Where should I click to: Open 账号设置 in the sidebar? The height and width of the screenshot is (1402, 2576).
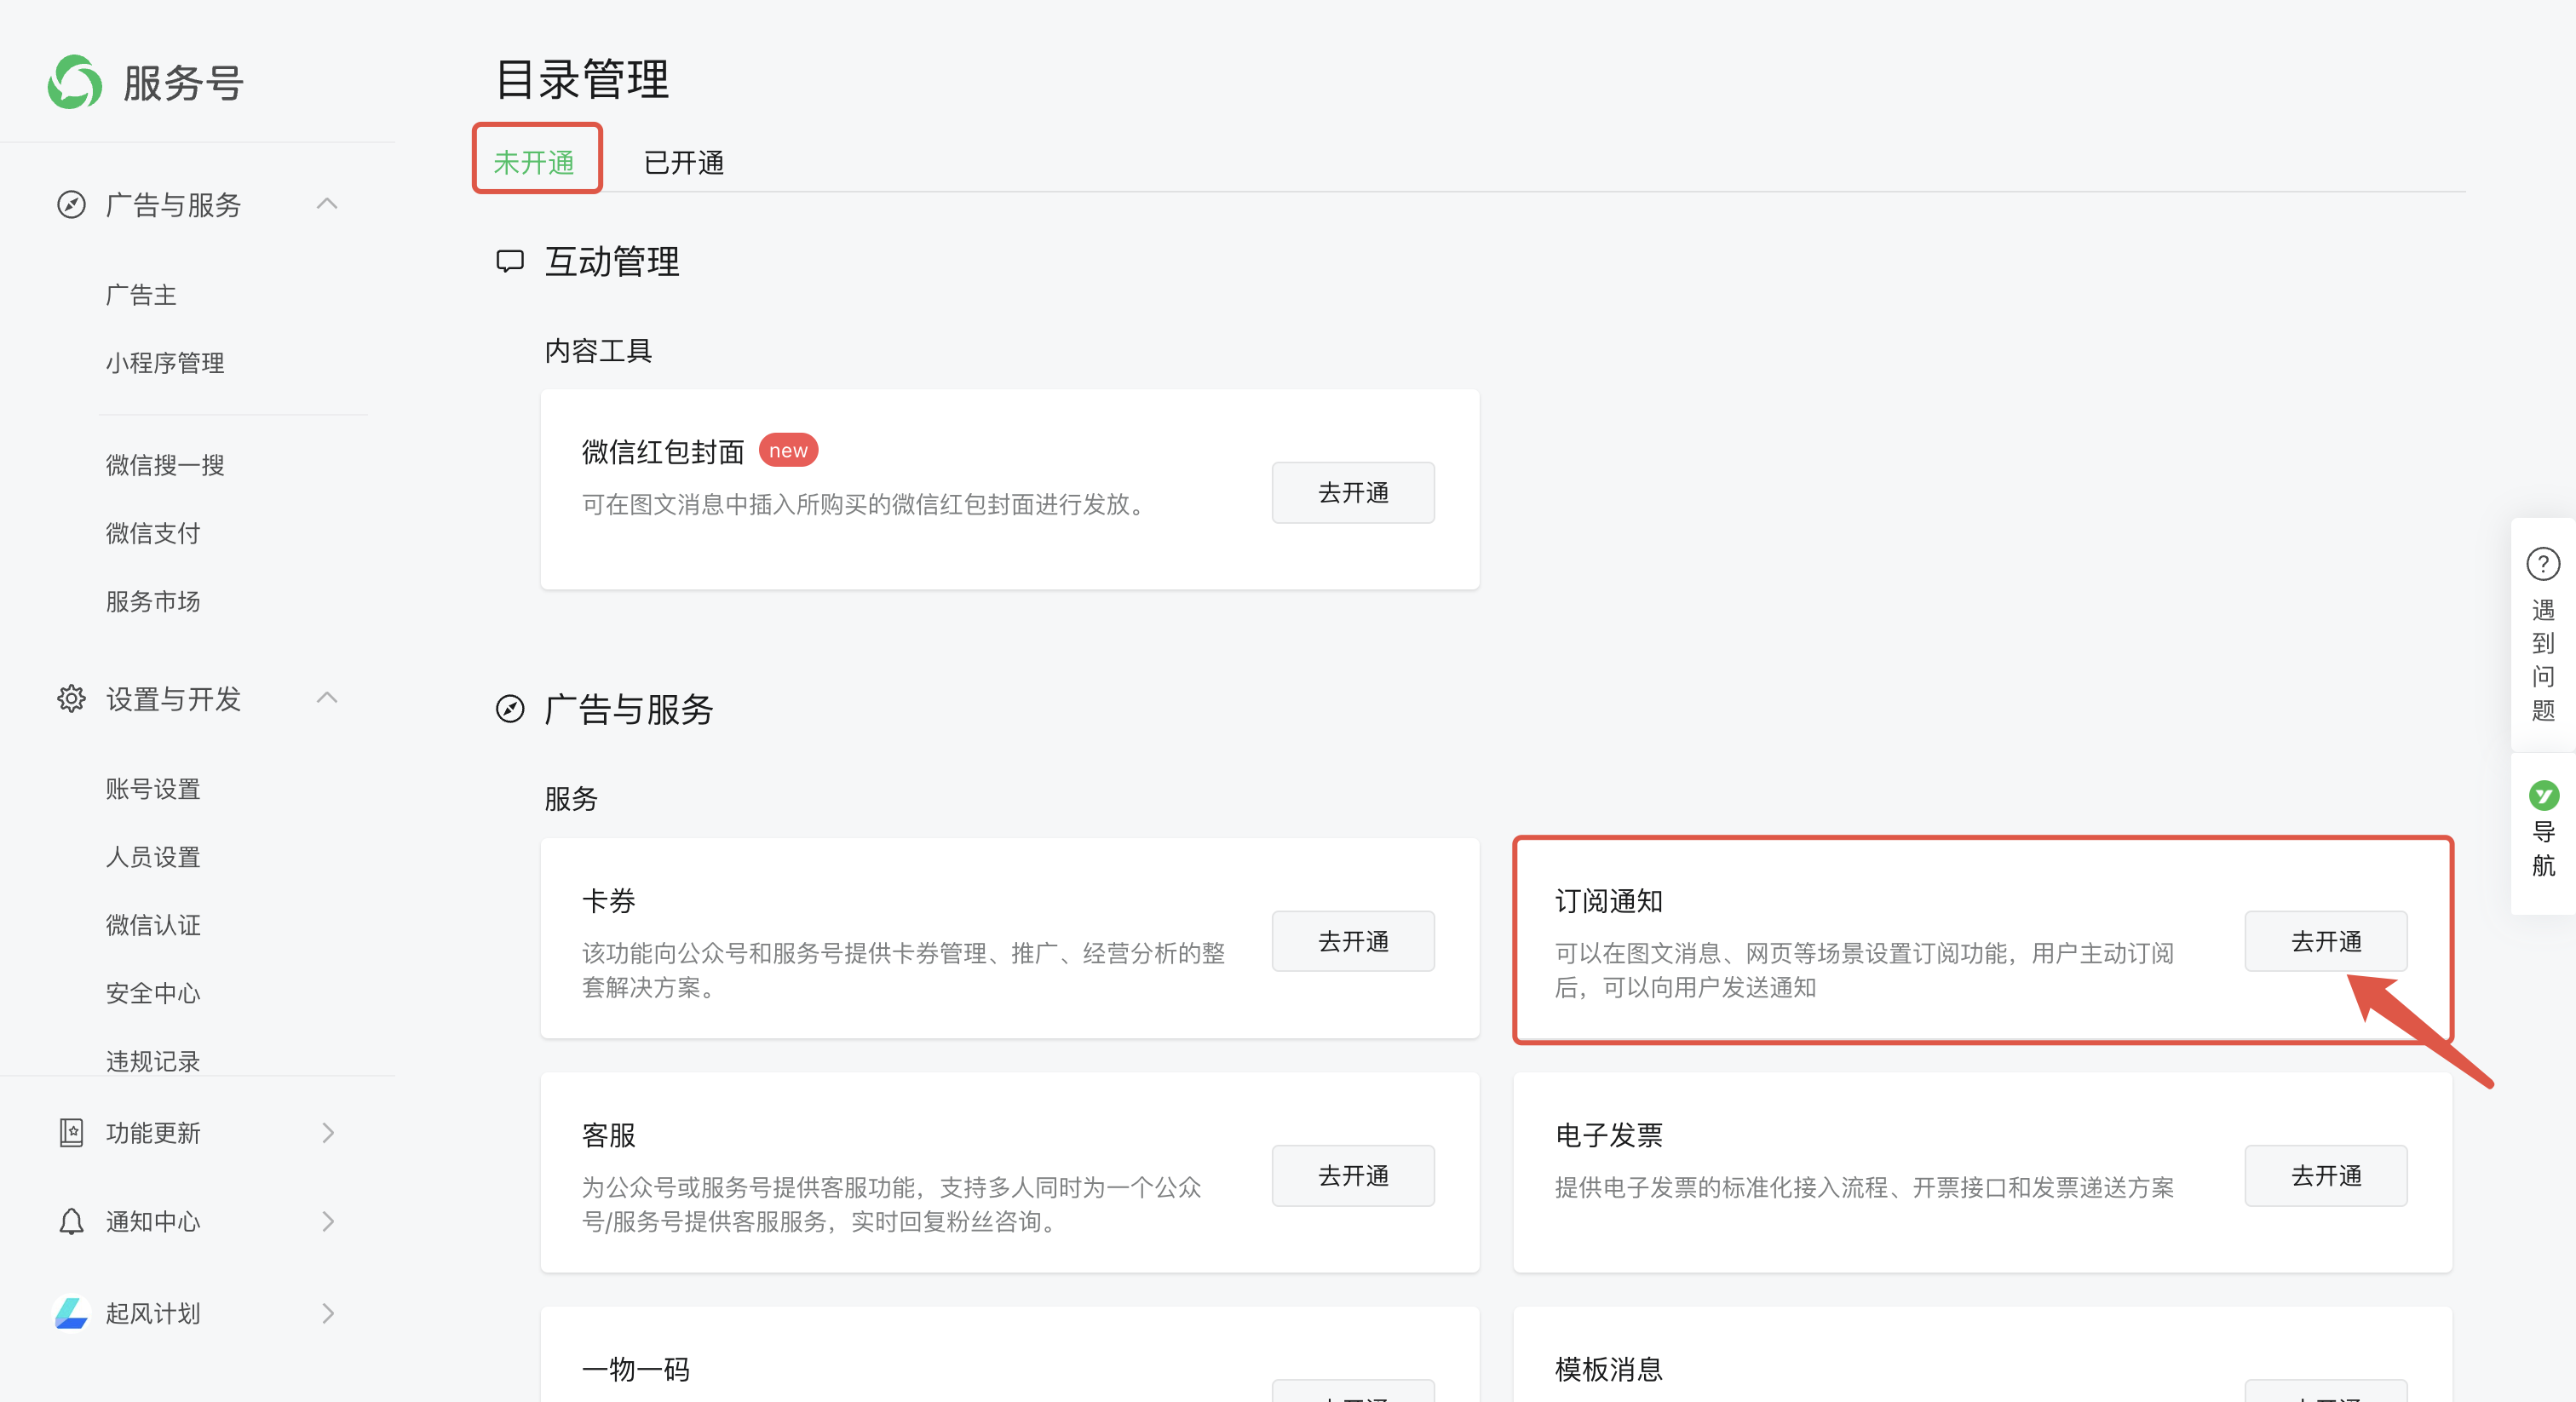point(153,789)
